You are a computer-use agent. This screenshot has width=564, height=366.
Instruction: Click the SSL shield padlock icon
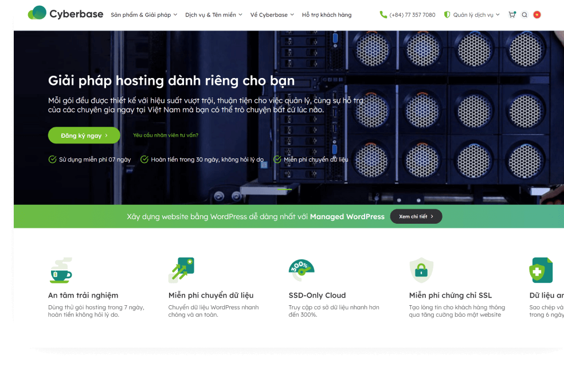[x=421, y=270]
